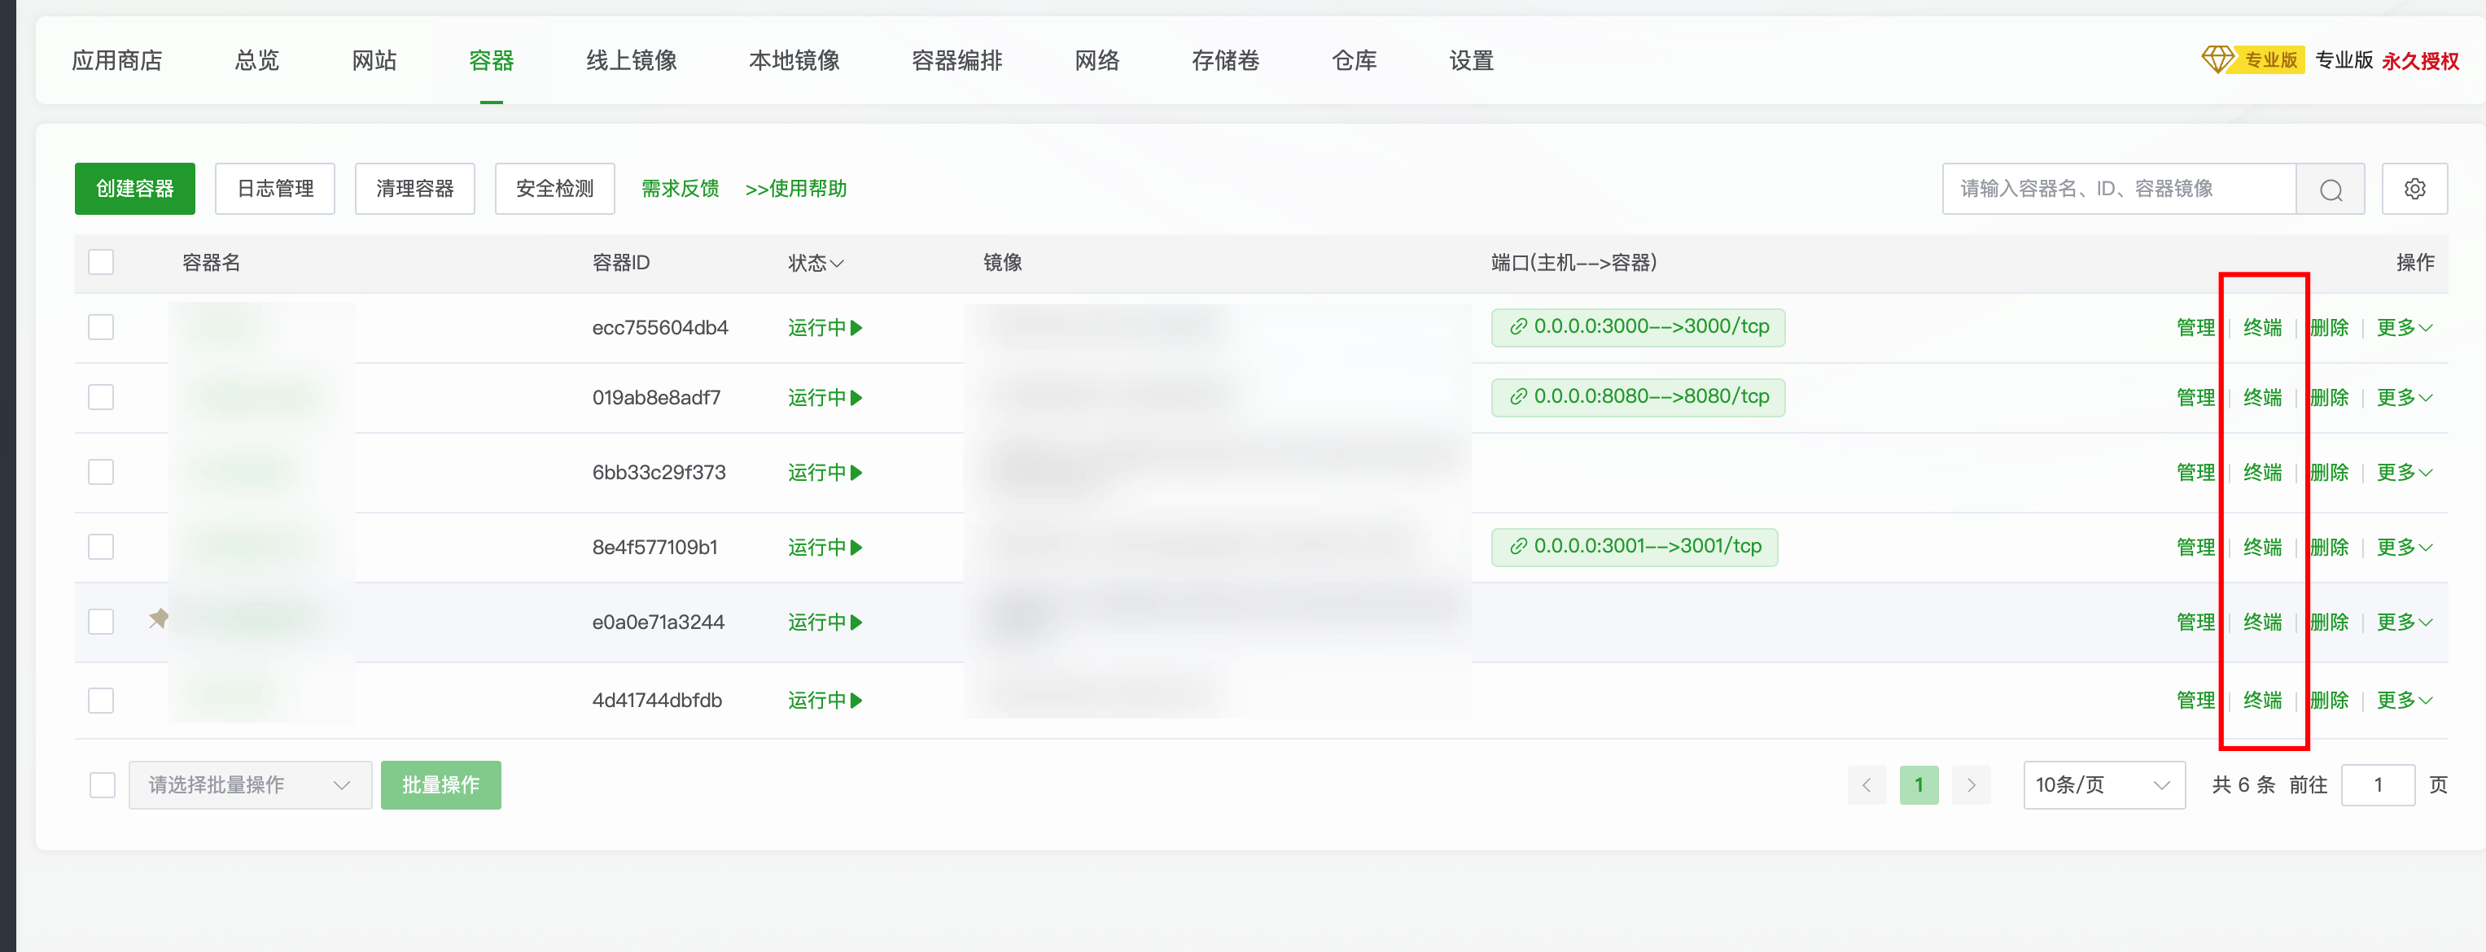Screen dimensions: 2486x952
Task: Expand 更多 menu for 4d41744dbfdb
Action: [x=2404, y=701]
